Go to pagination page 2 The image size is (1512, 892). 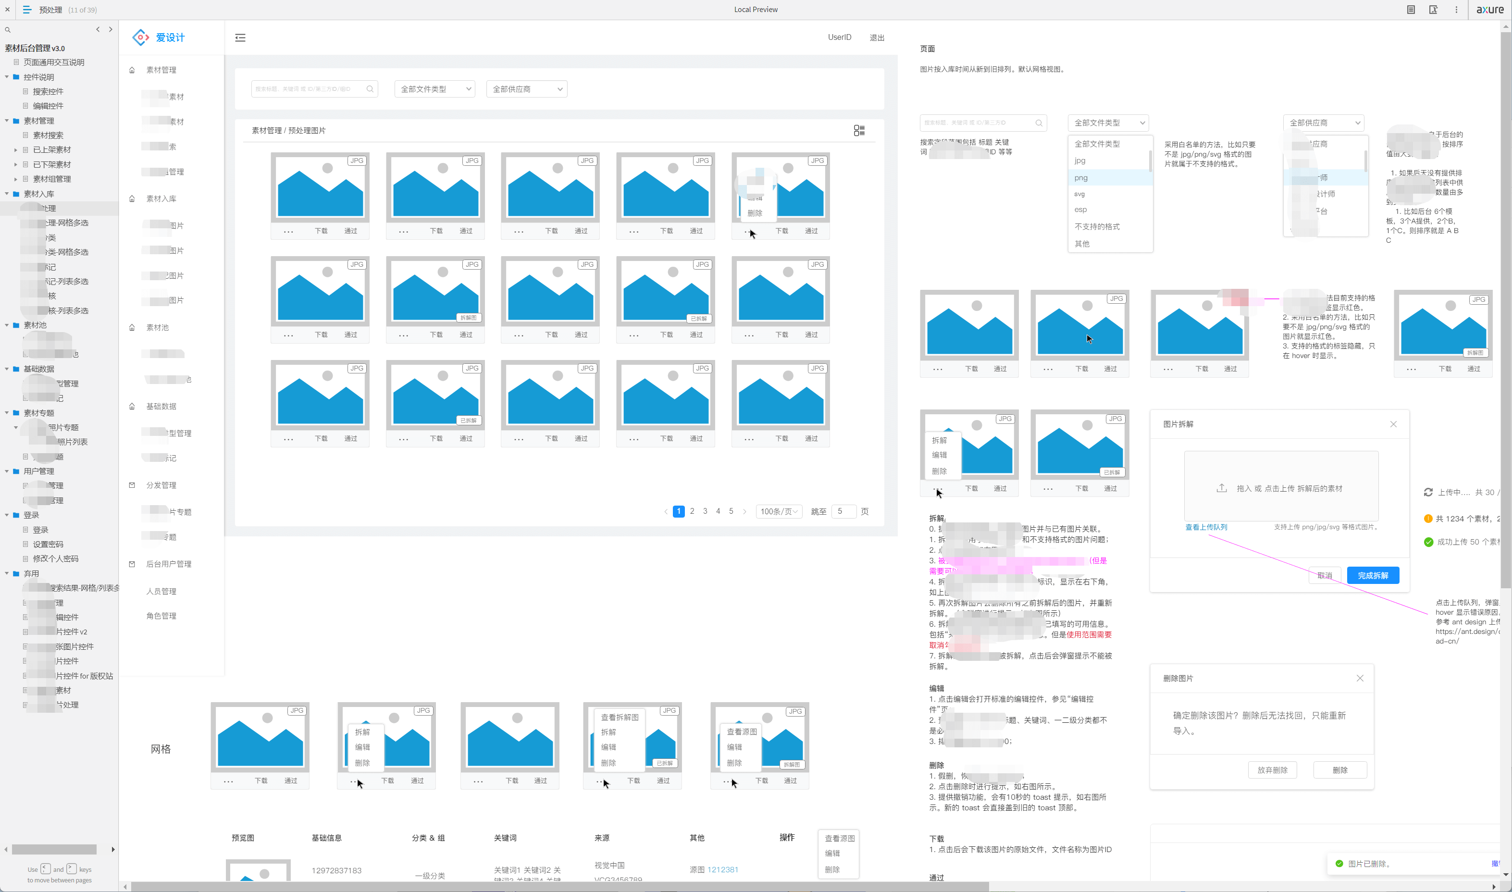[692, 511]
